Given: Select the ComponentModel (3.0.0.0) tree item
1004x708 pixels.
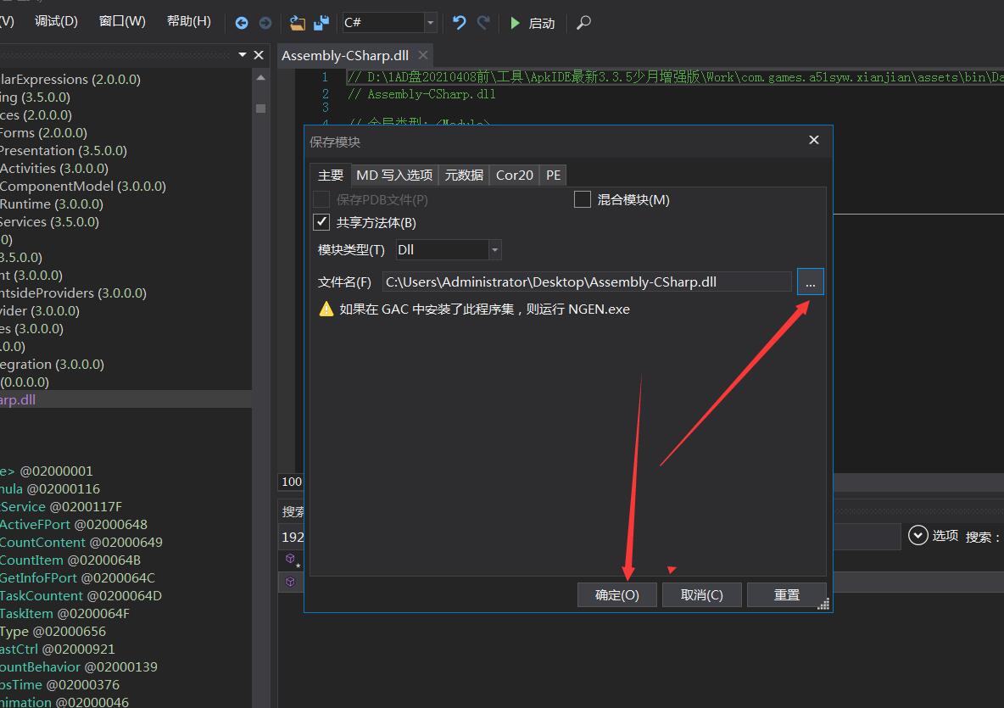Looking at the screenshot, I should [82, 187].
